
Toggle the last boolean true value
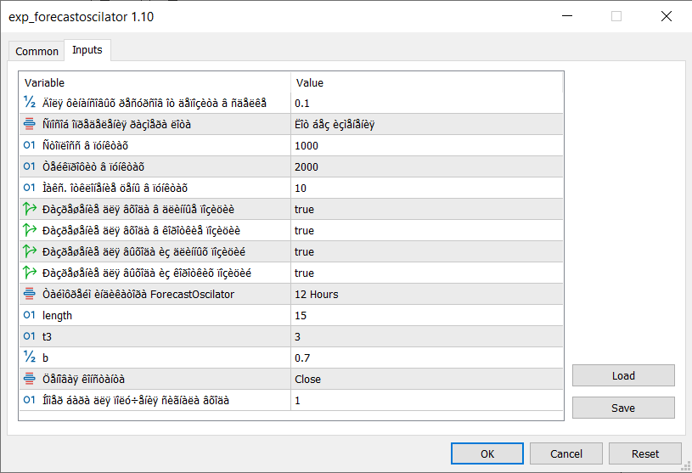click(x=304, y=273)
